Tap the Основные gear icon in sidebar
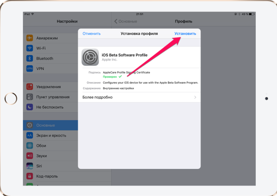This screenshot has width=277, height=196. pos(30,125)
